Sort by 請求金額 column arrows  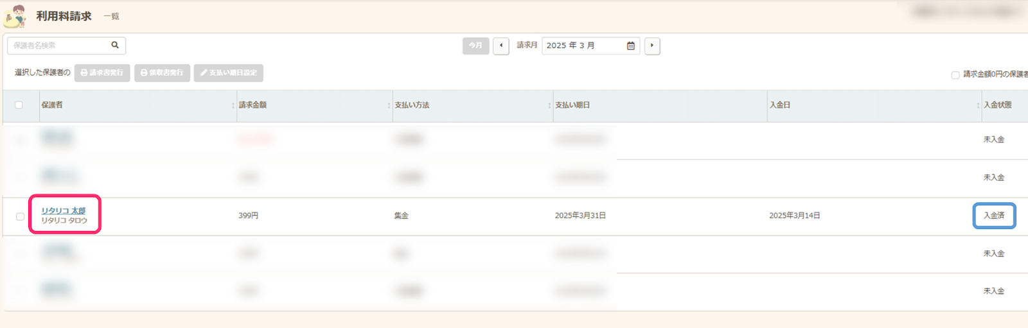click(389, 105)
